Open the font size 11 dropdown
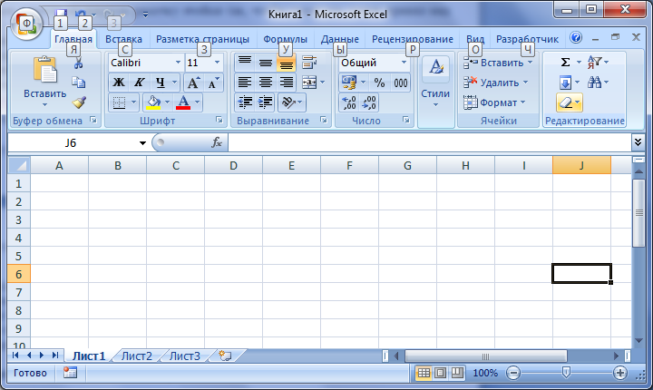Viewport: 653px width, 390px height. coord(217,63)
